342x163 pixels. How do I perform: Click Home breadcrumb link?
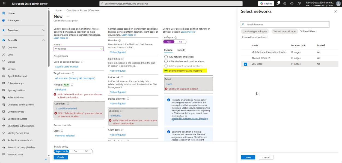[58, 10]
